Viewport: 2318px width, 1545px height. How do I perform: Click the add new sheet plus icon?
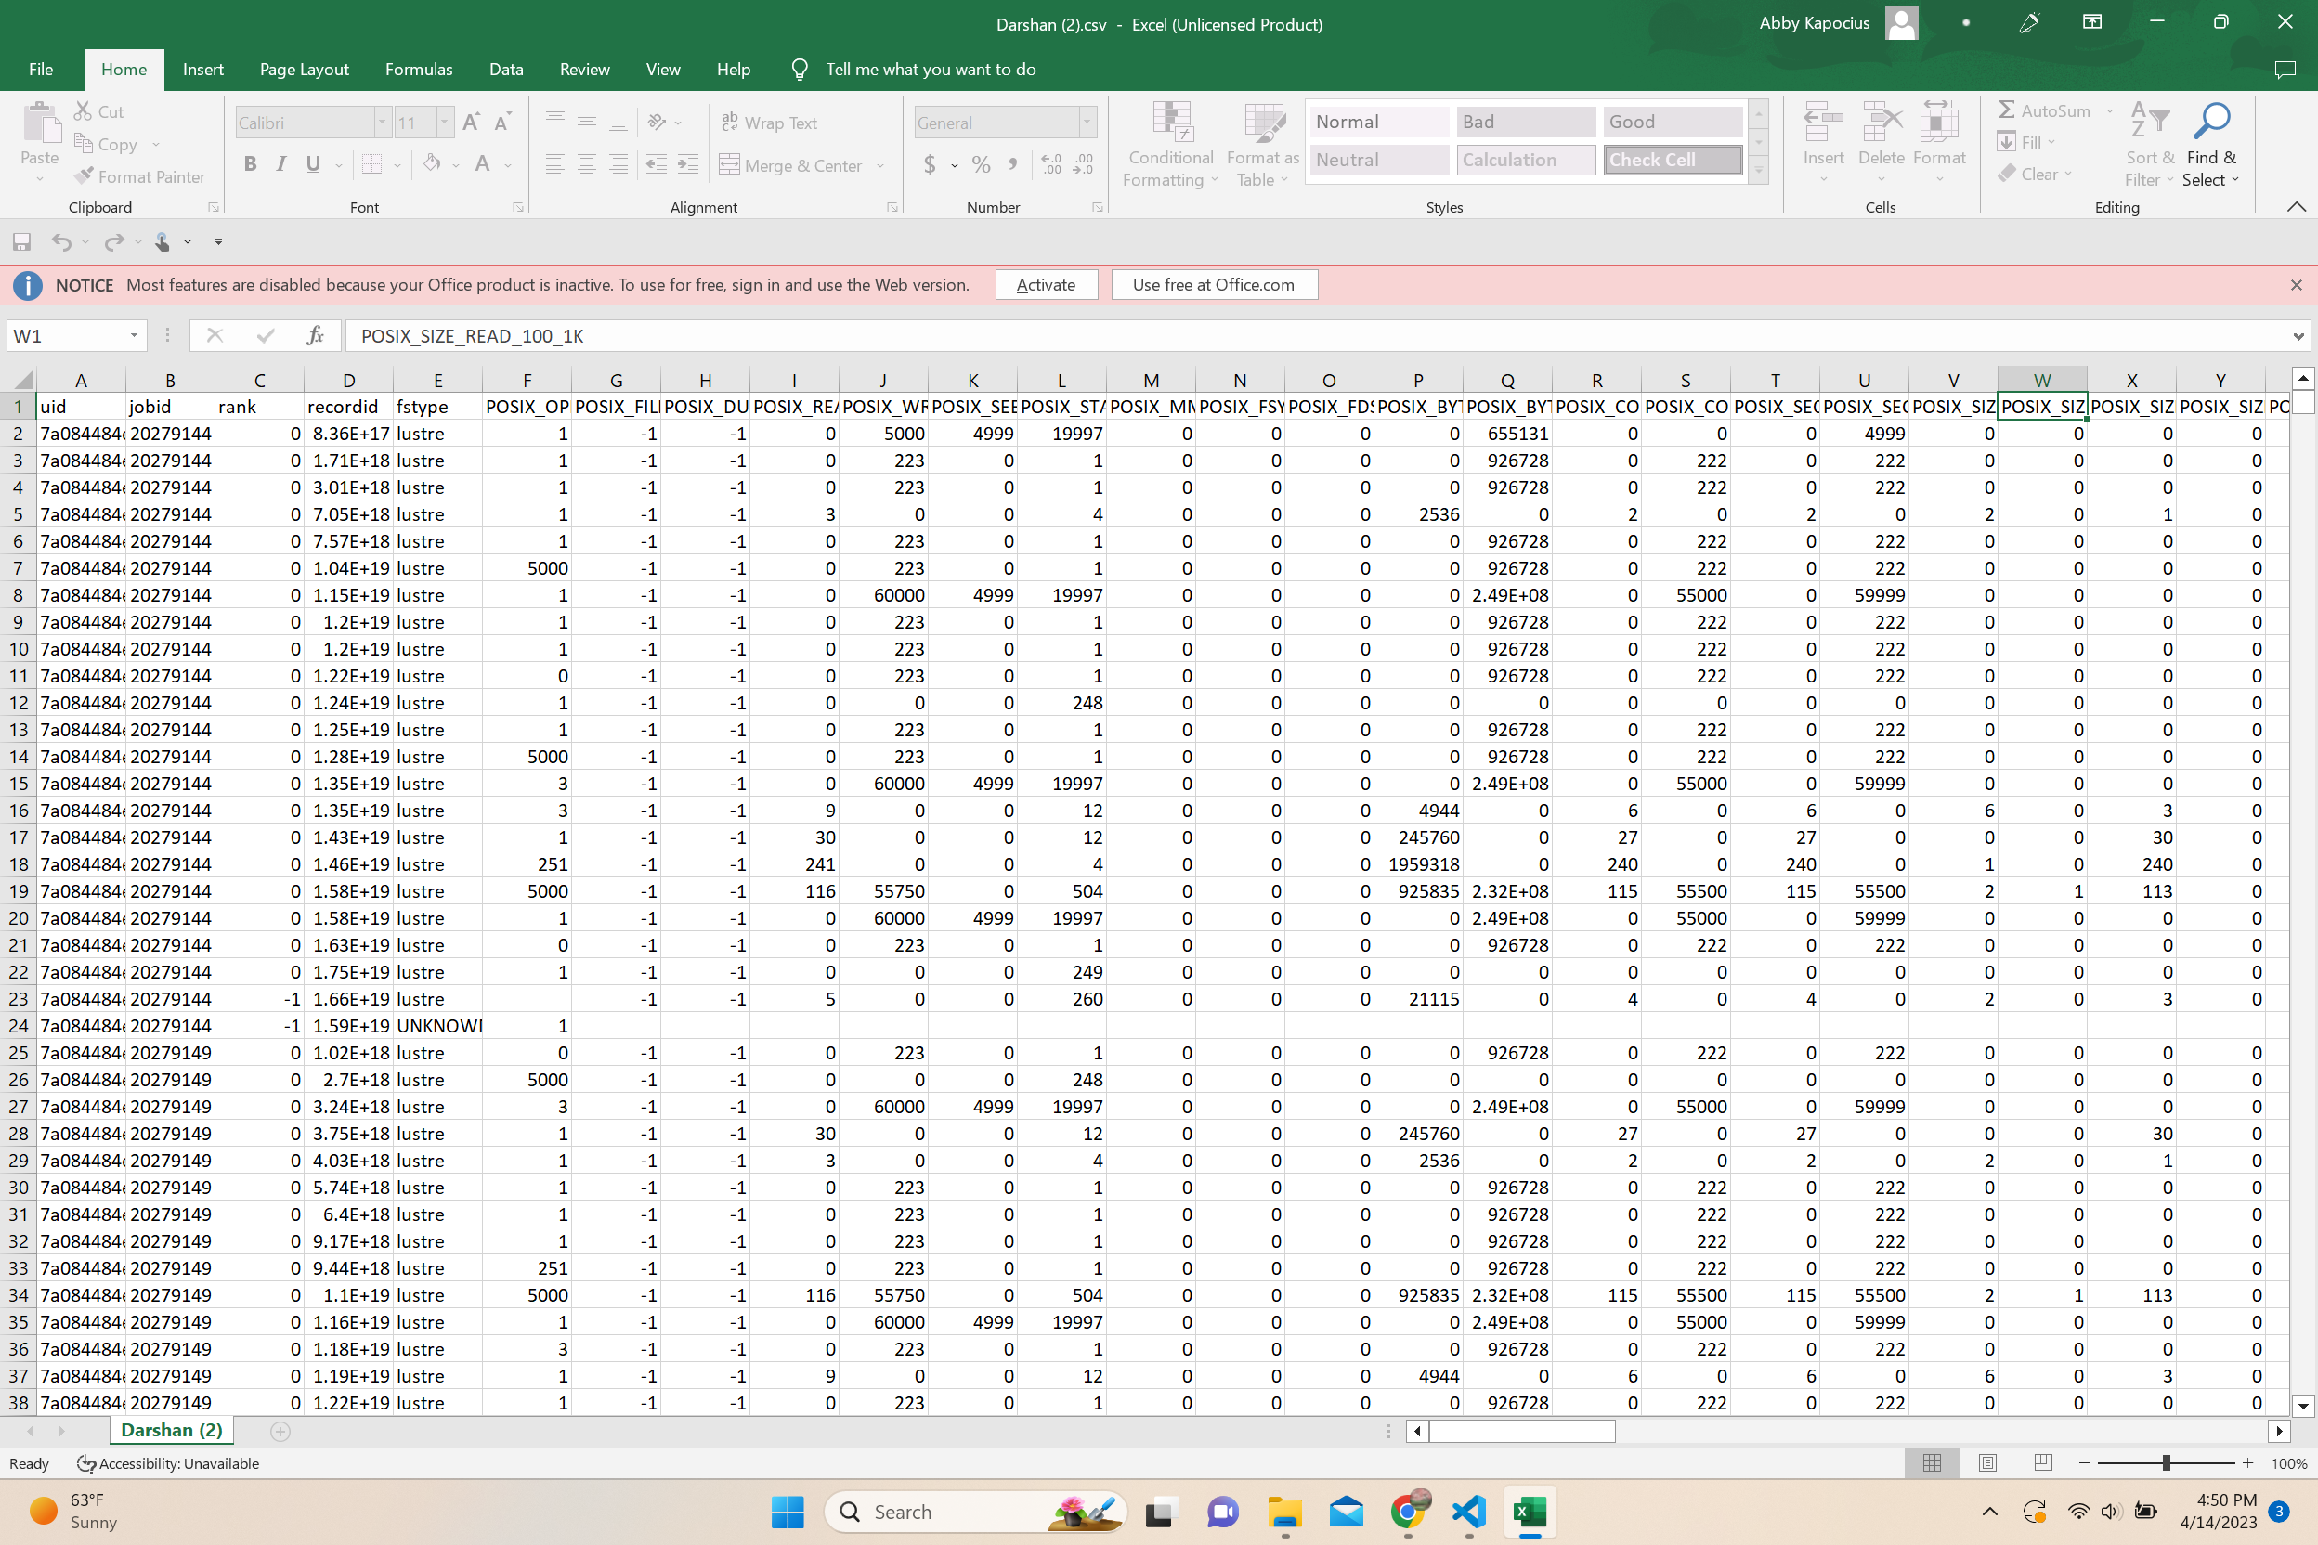point(280,1431)
